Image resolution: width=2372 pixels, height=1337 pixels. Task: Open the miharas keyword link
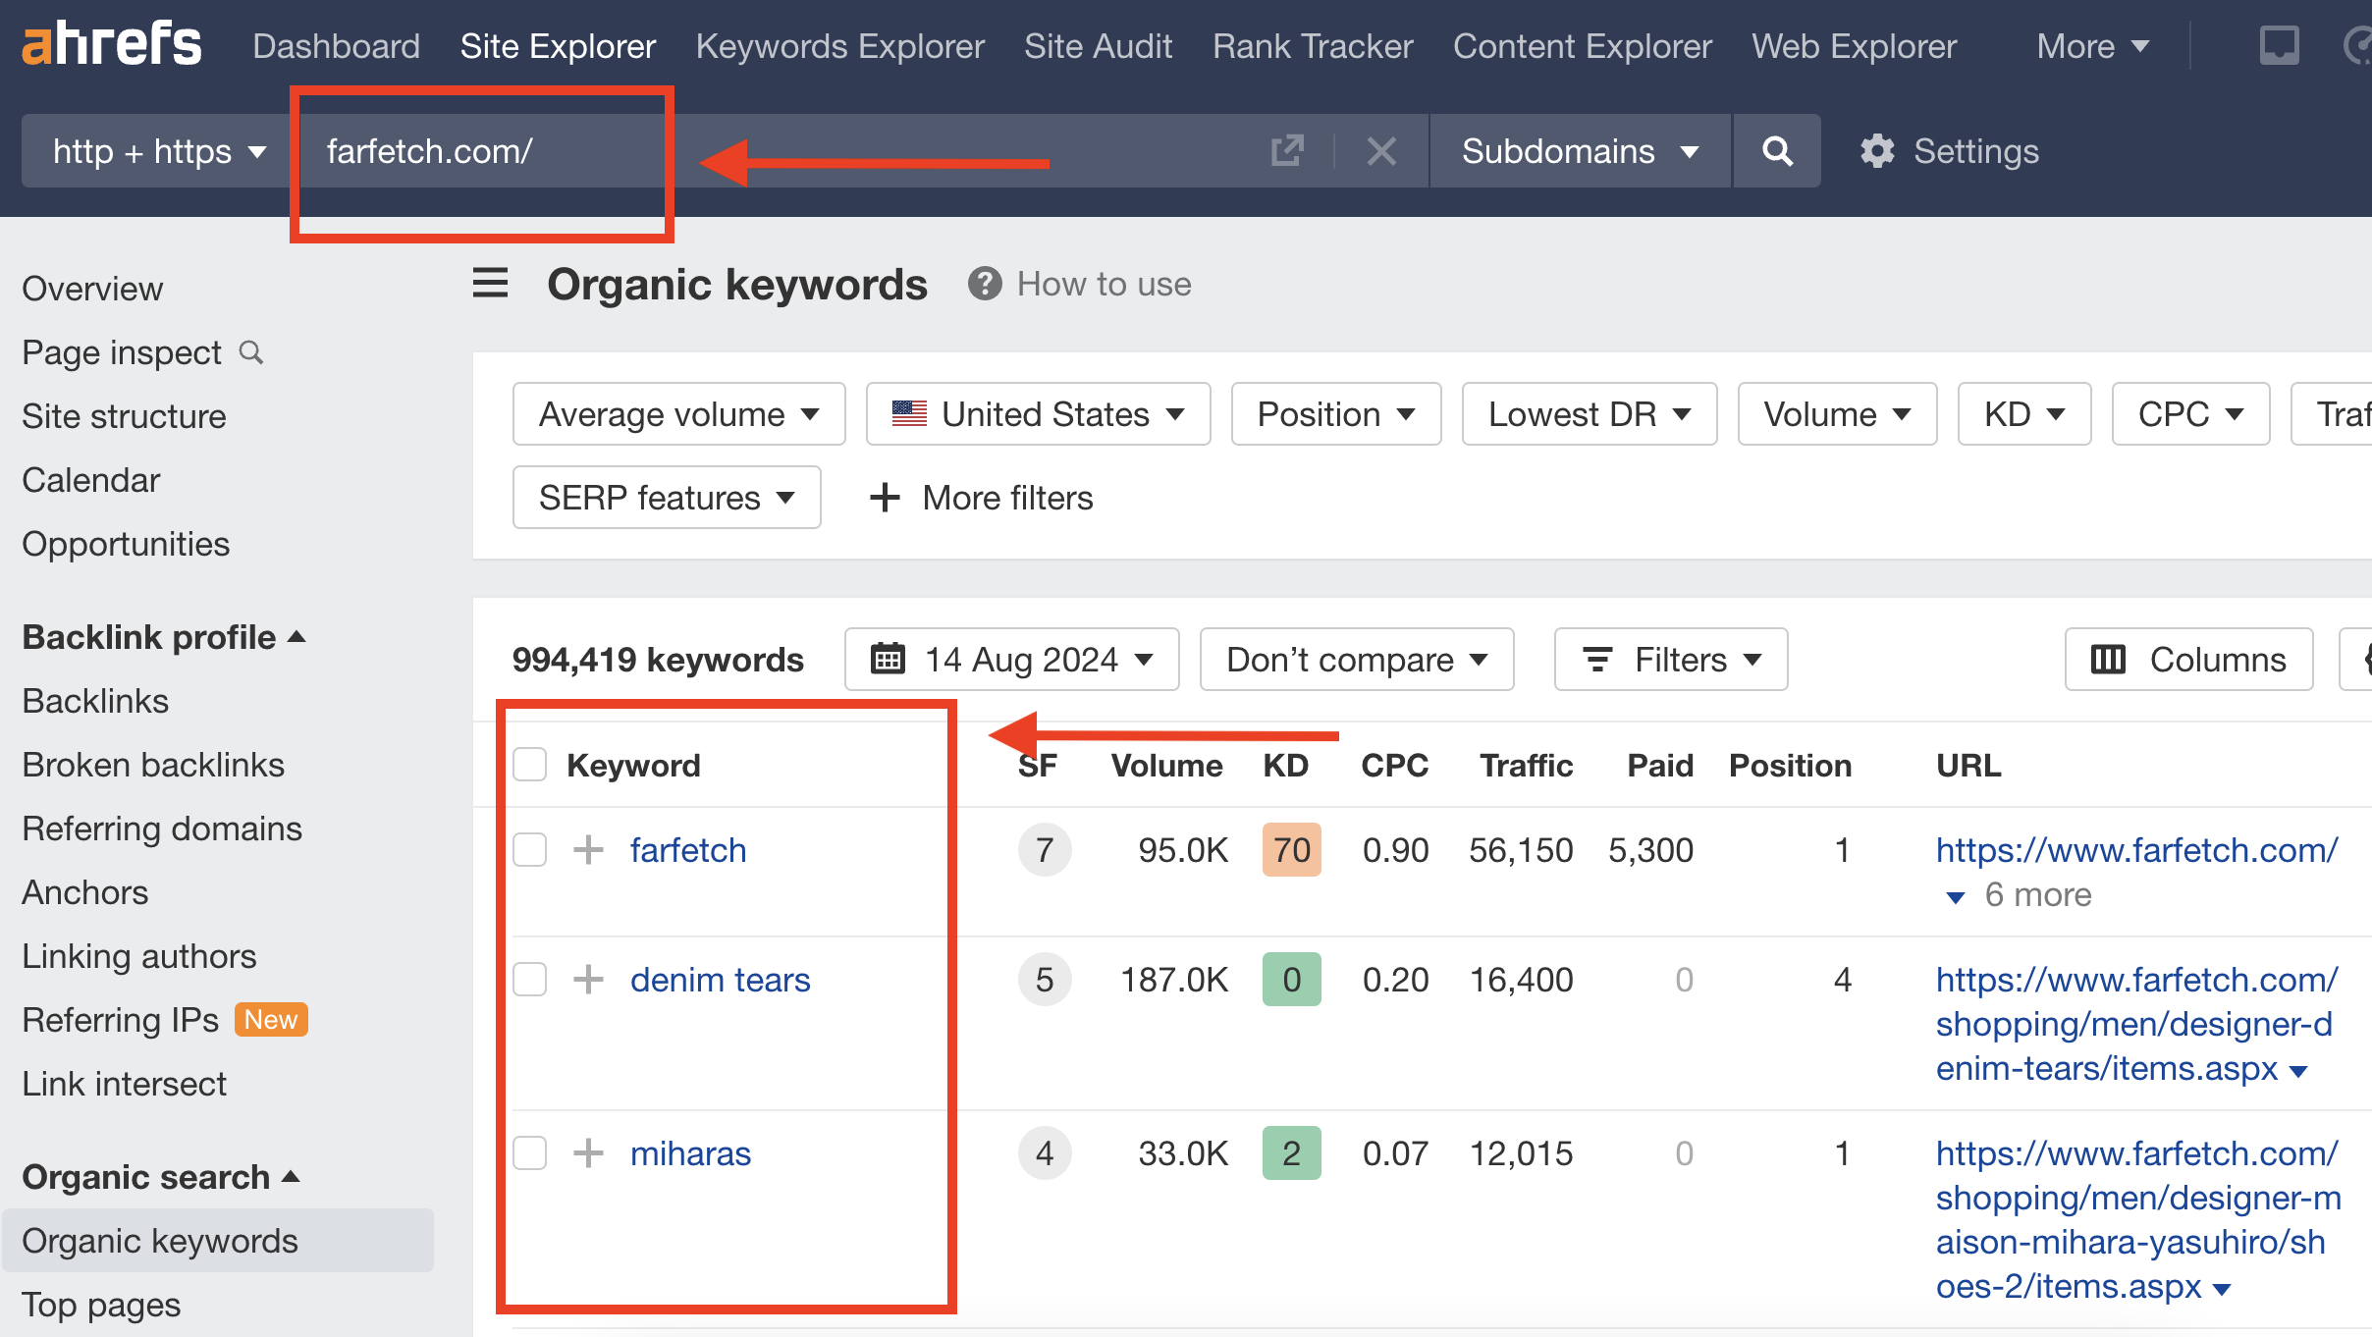(690, 1153)
